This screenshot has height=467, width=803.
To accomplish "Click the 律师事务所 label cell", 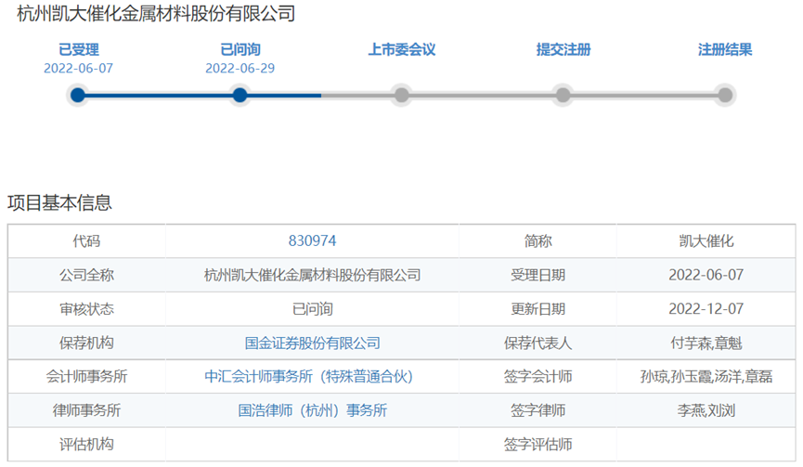I will (86, 410).
